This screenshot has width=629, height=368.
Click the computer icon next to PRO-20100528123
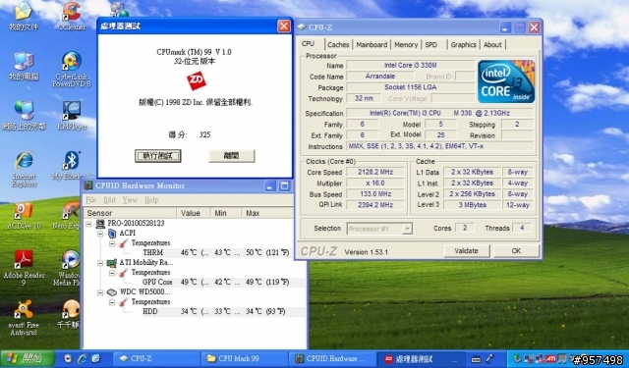pos(100,224)
